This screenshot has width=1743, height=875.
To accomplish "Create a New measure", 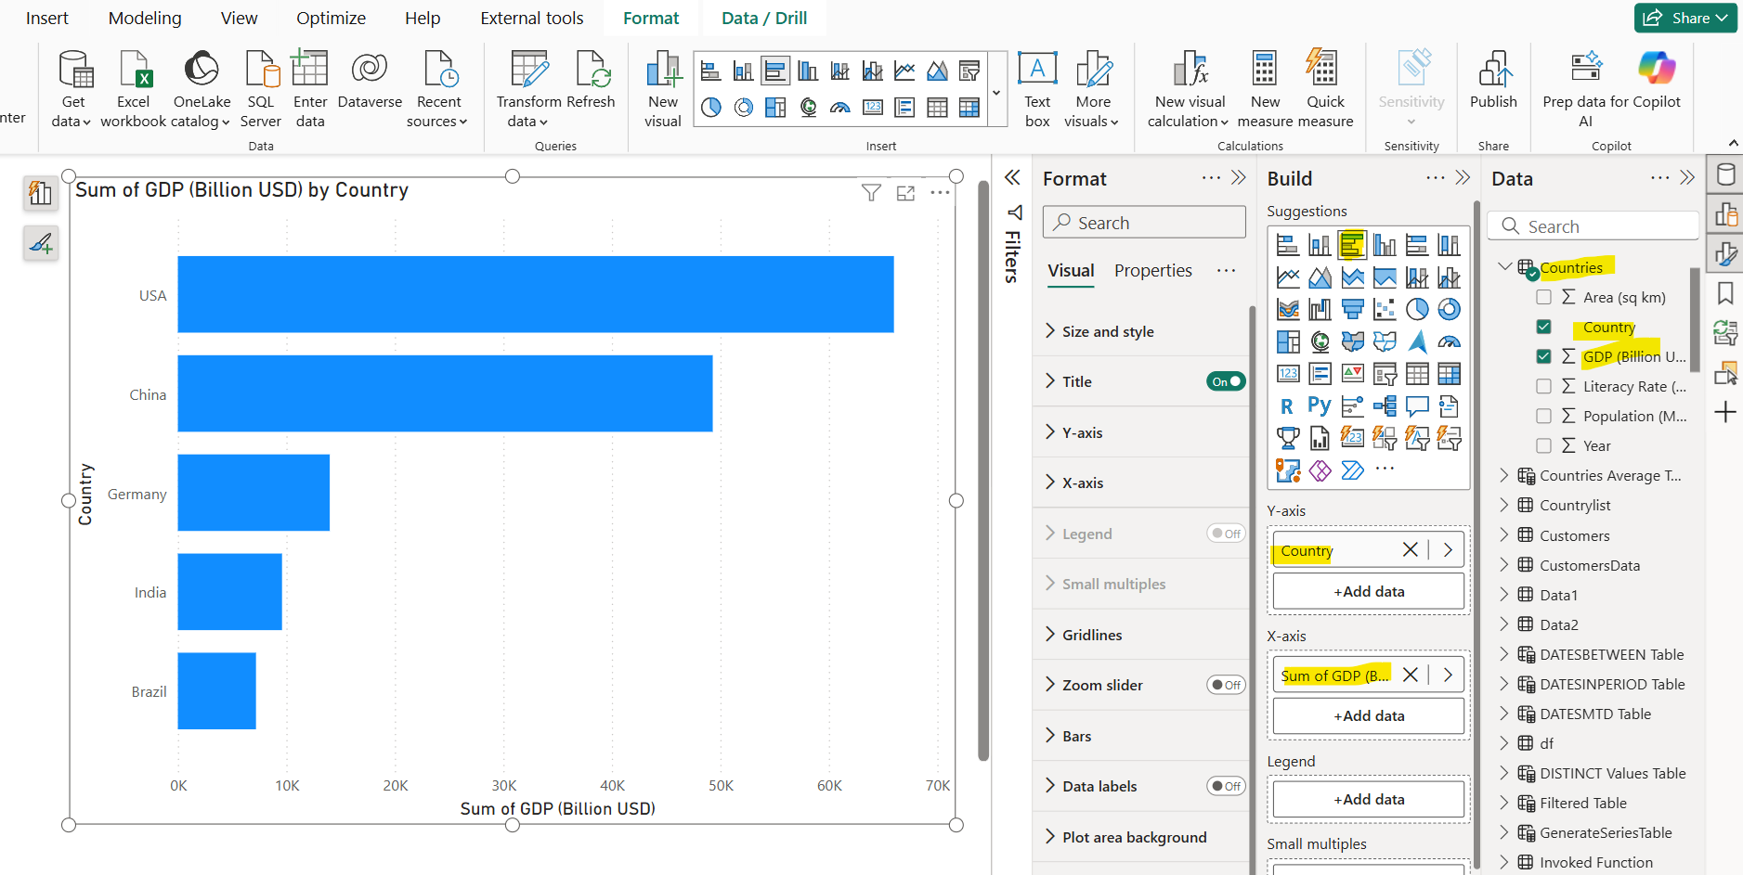I will pos(1265,88).
